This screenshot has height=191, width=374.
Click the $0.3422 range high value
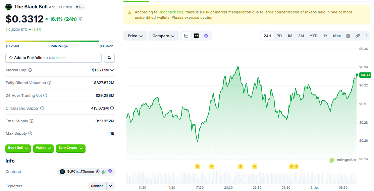pyautogui.click(x=106, y=46)
